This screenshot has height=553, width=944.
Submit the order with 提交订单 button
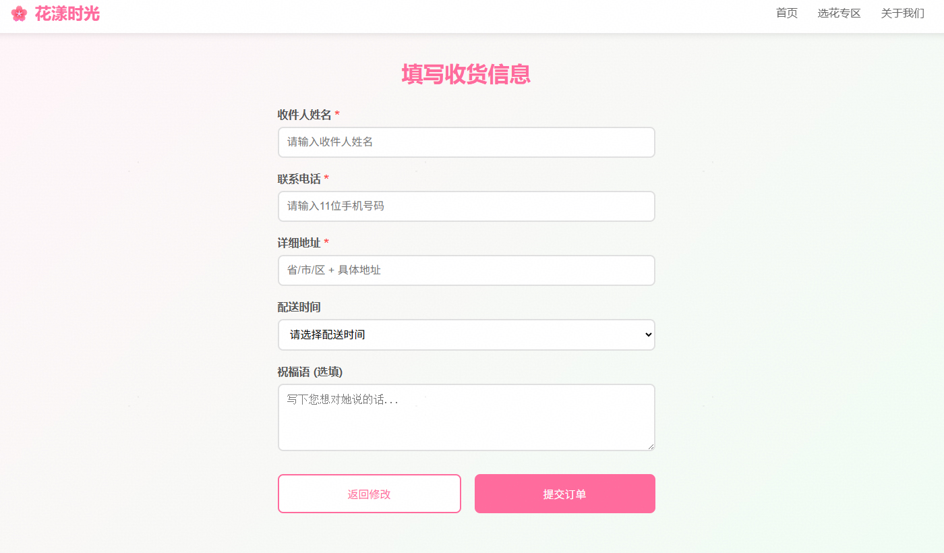[564, 494]
